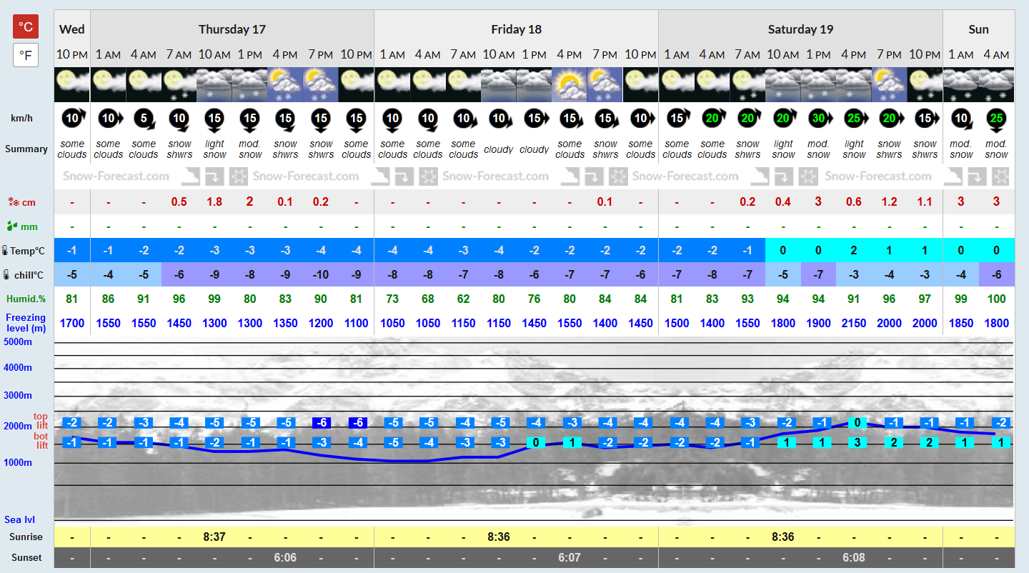Click Sunday 4 AM moderate snow weather icon
Viewport: 1029px width, 573px height.
pyautogui.click(x=996, y=85)
